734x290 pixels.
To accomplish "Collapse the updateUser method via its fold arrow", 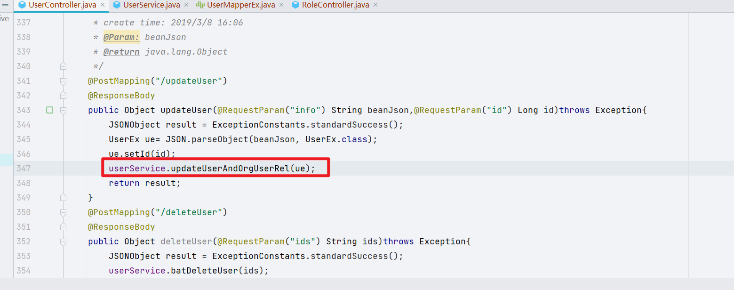I will click(x=64, y=110).
